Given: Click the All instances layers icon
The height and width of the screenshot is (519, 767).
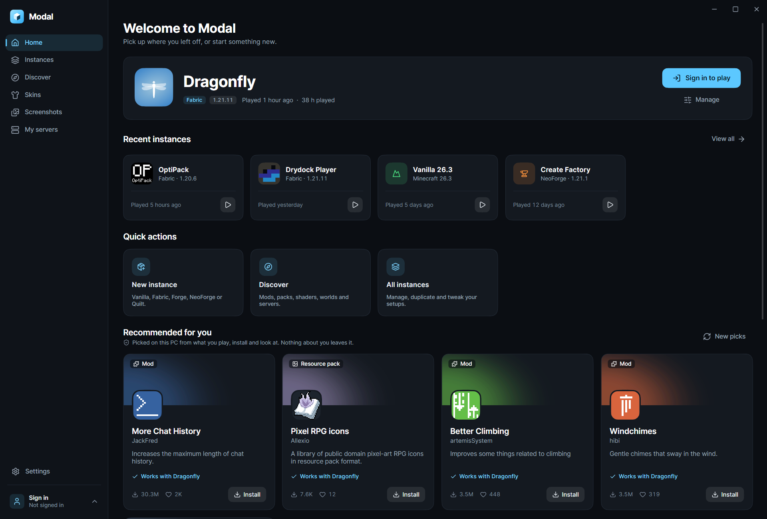Looking at the screenshot, I should click(395, 267).
